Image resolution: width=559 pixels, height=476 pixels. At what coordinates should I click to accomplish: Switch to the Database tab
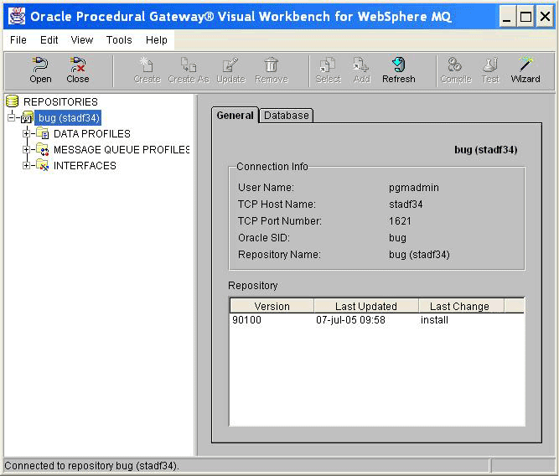[286, 116]
